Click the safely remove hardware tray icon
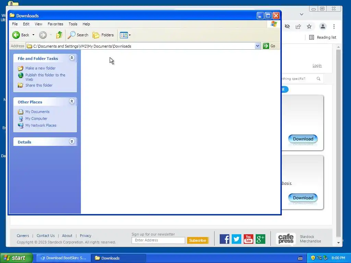Image resolution: width=351 pixels, height=263 pixels. pos(326,258)
